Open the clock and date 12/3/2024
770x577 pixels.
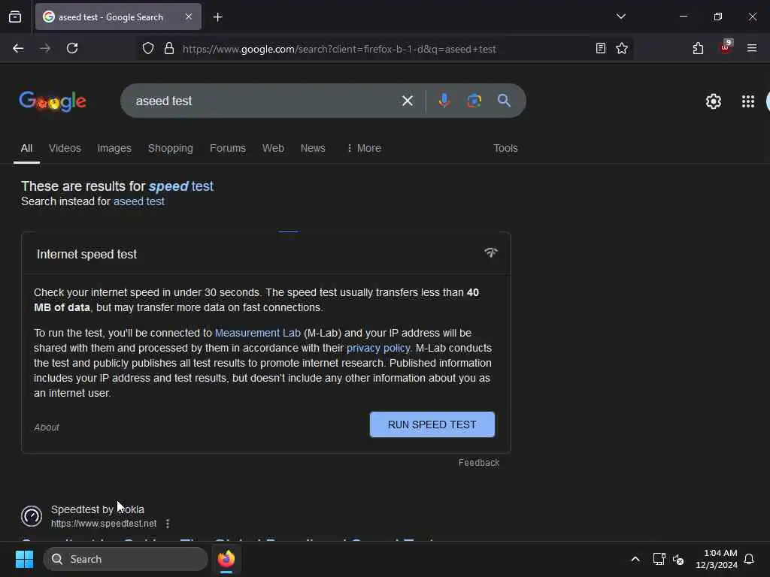[x=717, y=559]
